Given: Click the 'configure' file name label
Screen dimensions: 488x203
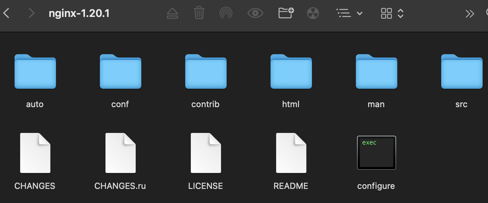Looking at the screenshot, I should [376, 186].
